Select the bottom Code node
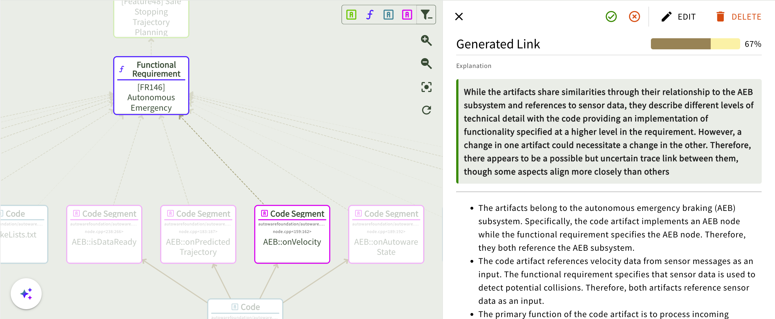 click(245, 309)
